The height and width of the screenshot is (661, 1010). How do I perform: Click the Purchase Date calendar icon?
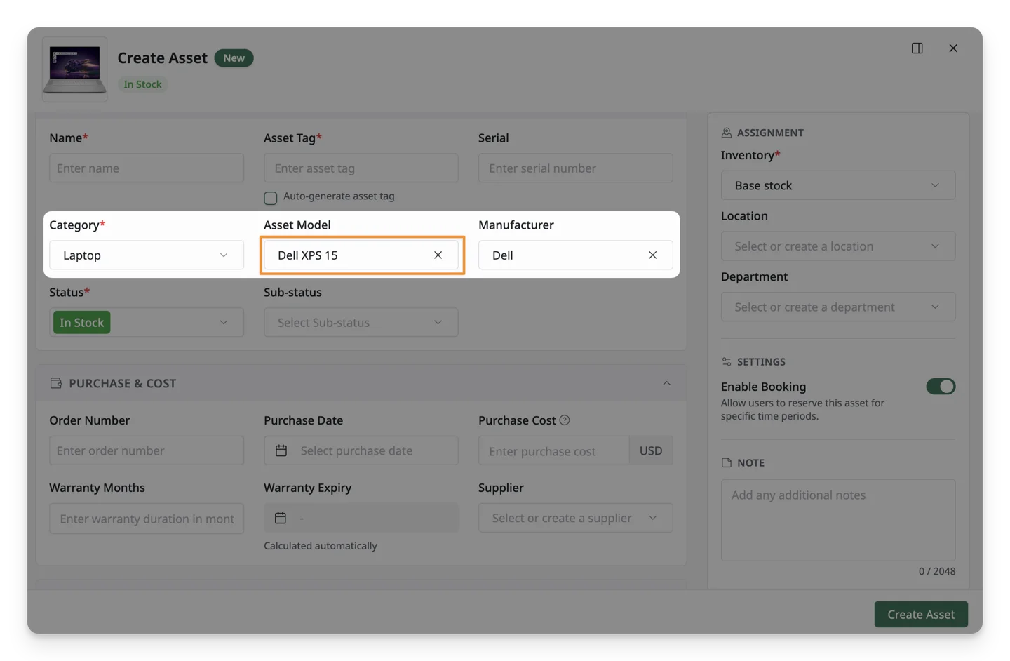pos(281,450)
